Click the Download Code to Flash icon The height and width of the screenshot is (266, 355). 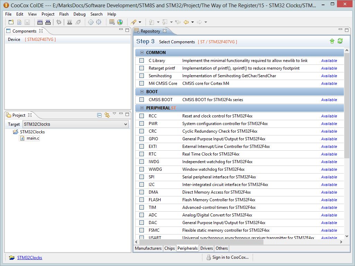(x=70, y=22)
